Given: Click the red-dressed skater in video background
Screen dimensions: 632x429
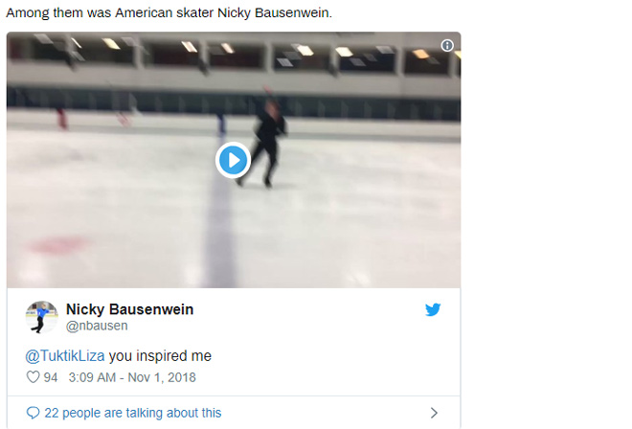Looking at the screenshot, I should click(62, 120).
